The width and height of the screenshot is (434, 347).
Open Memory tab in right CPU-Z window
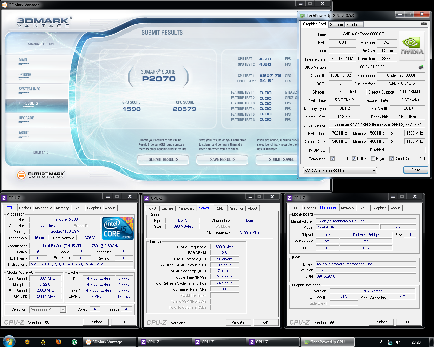click(348, 208)
